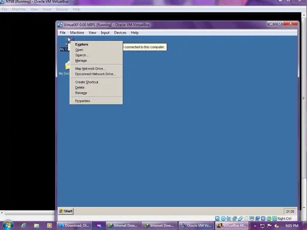Open the NT98 window Input menu
307x230 pixels.
click(x=47, y=9)
